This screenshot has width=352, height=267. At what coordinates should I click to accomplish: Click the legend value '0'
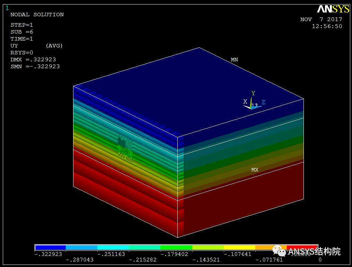(320, 260)
